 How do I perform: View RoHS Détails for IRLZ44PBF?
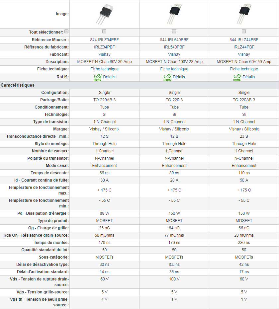click(x=249, y=77)
